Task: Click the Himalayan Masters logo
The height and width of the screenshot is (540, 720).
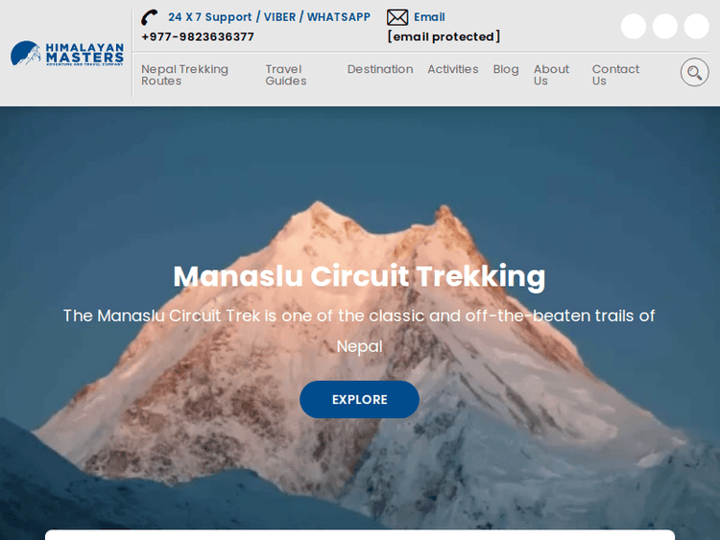Action: pos(67,54)
